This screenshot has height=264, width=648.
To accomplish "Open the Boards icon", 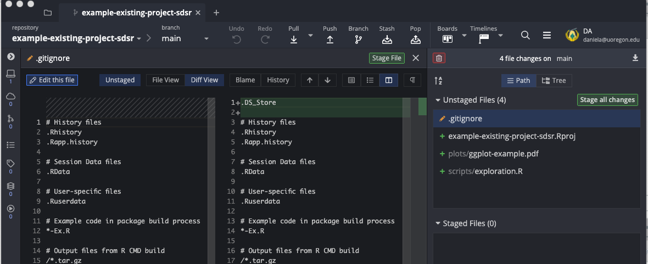I will (448, 40).
